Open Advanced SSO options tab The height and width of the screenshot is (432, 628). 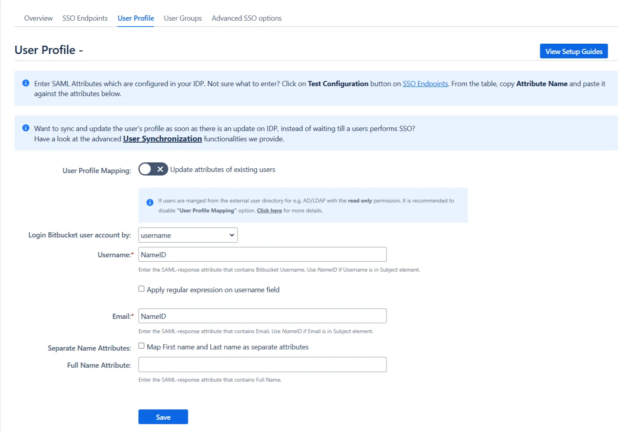tap(247, 18)
